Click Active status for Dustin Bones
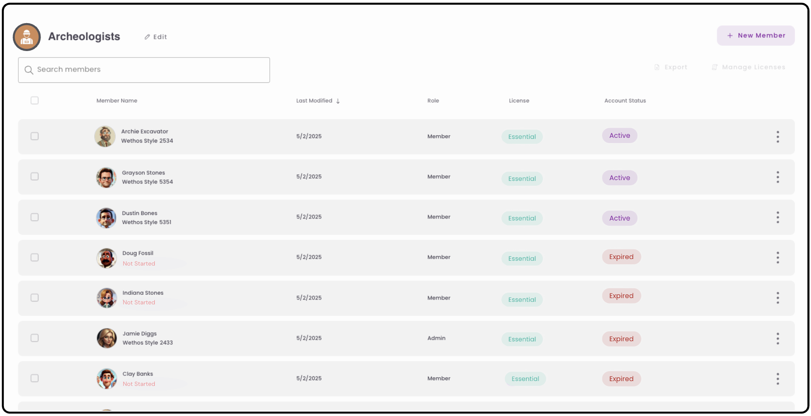 (x=620, y=218)
